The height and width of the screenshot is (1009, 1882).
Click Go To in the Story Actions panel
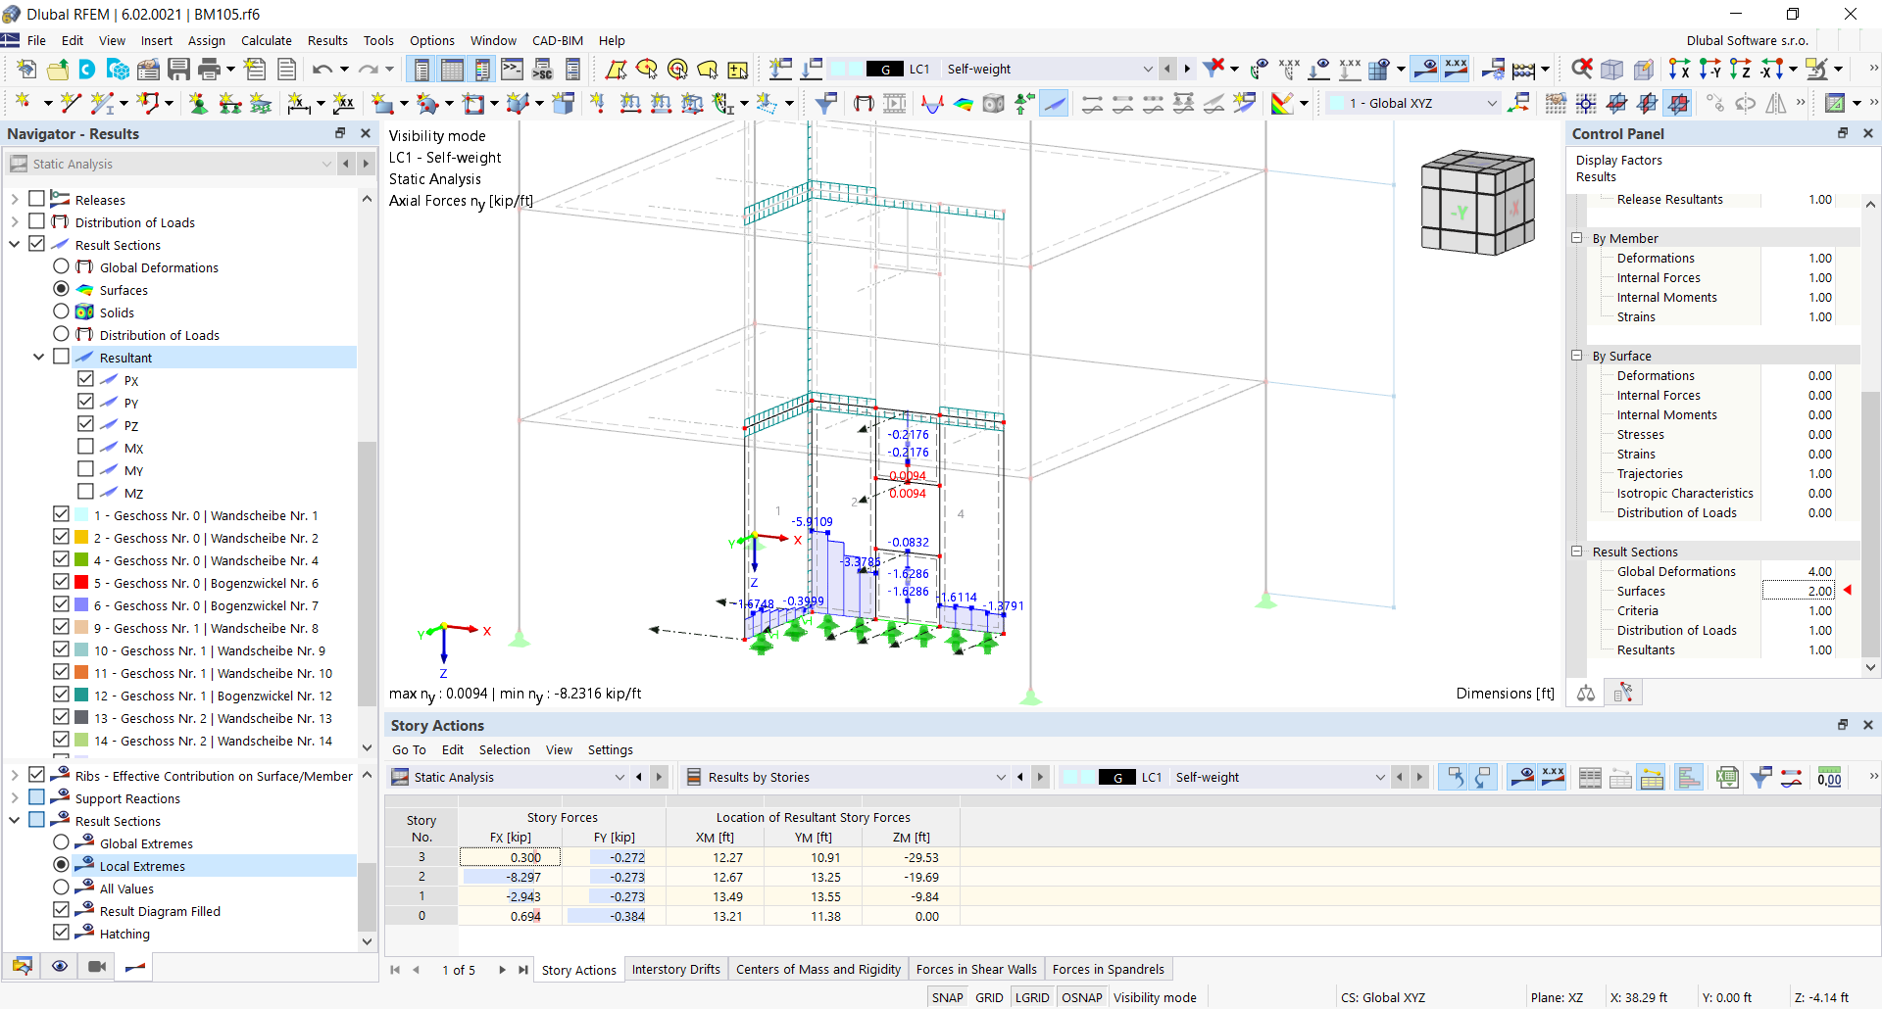coord(409,749)
